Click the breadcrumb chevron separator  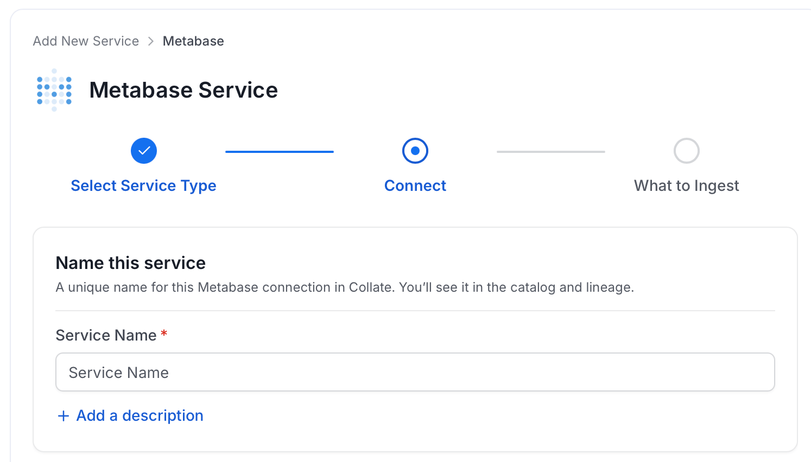click(151, 41)
